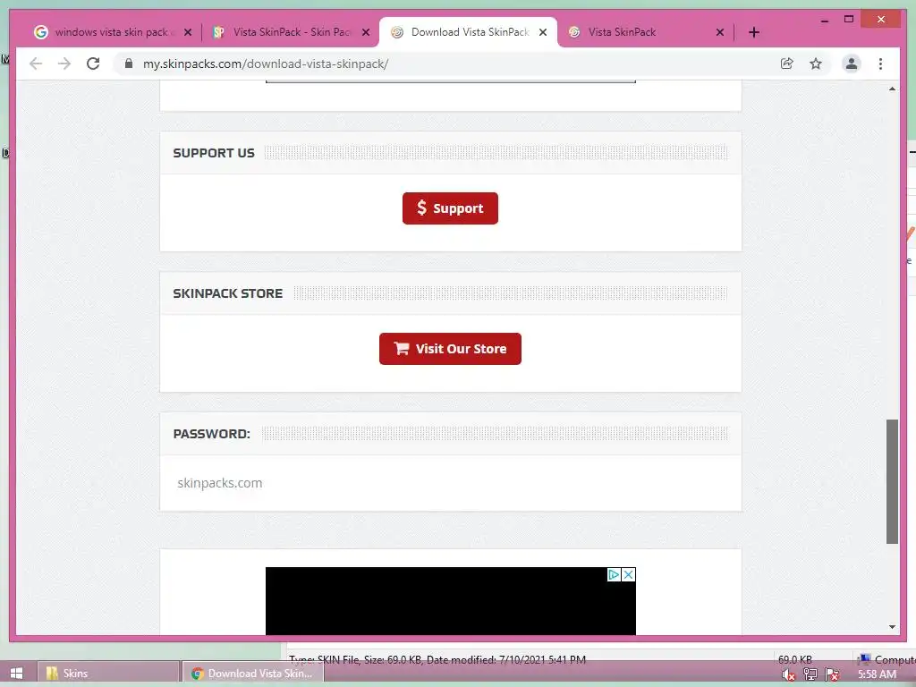Go back to the previous page
The image size is (916, 687).
click(x=36, y=64)
